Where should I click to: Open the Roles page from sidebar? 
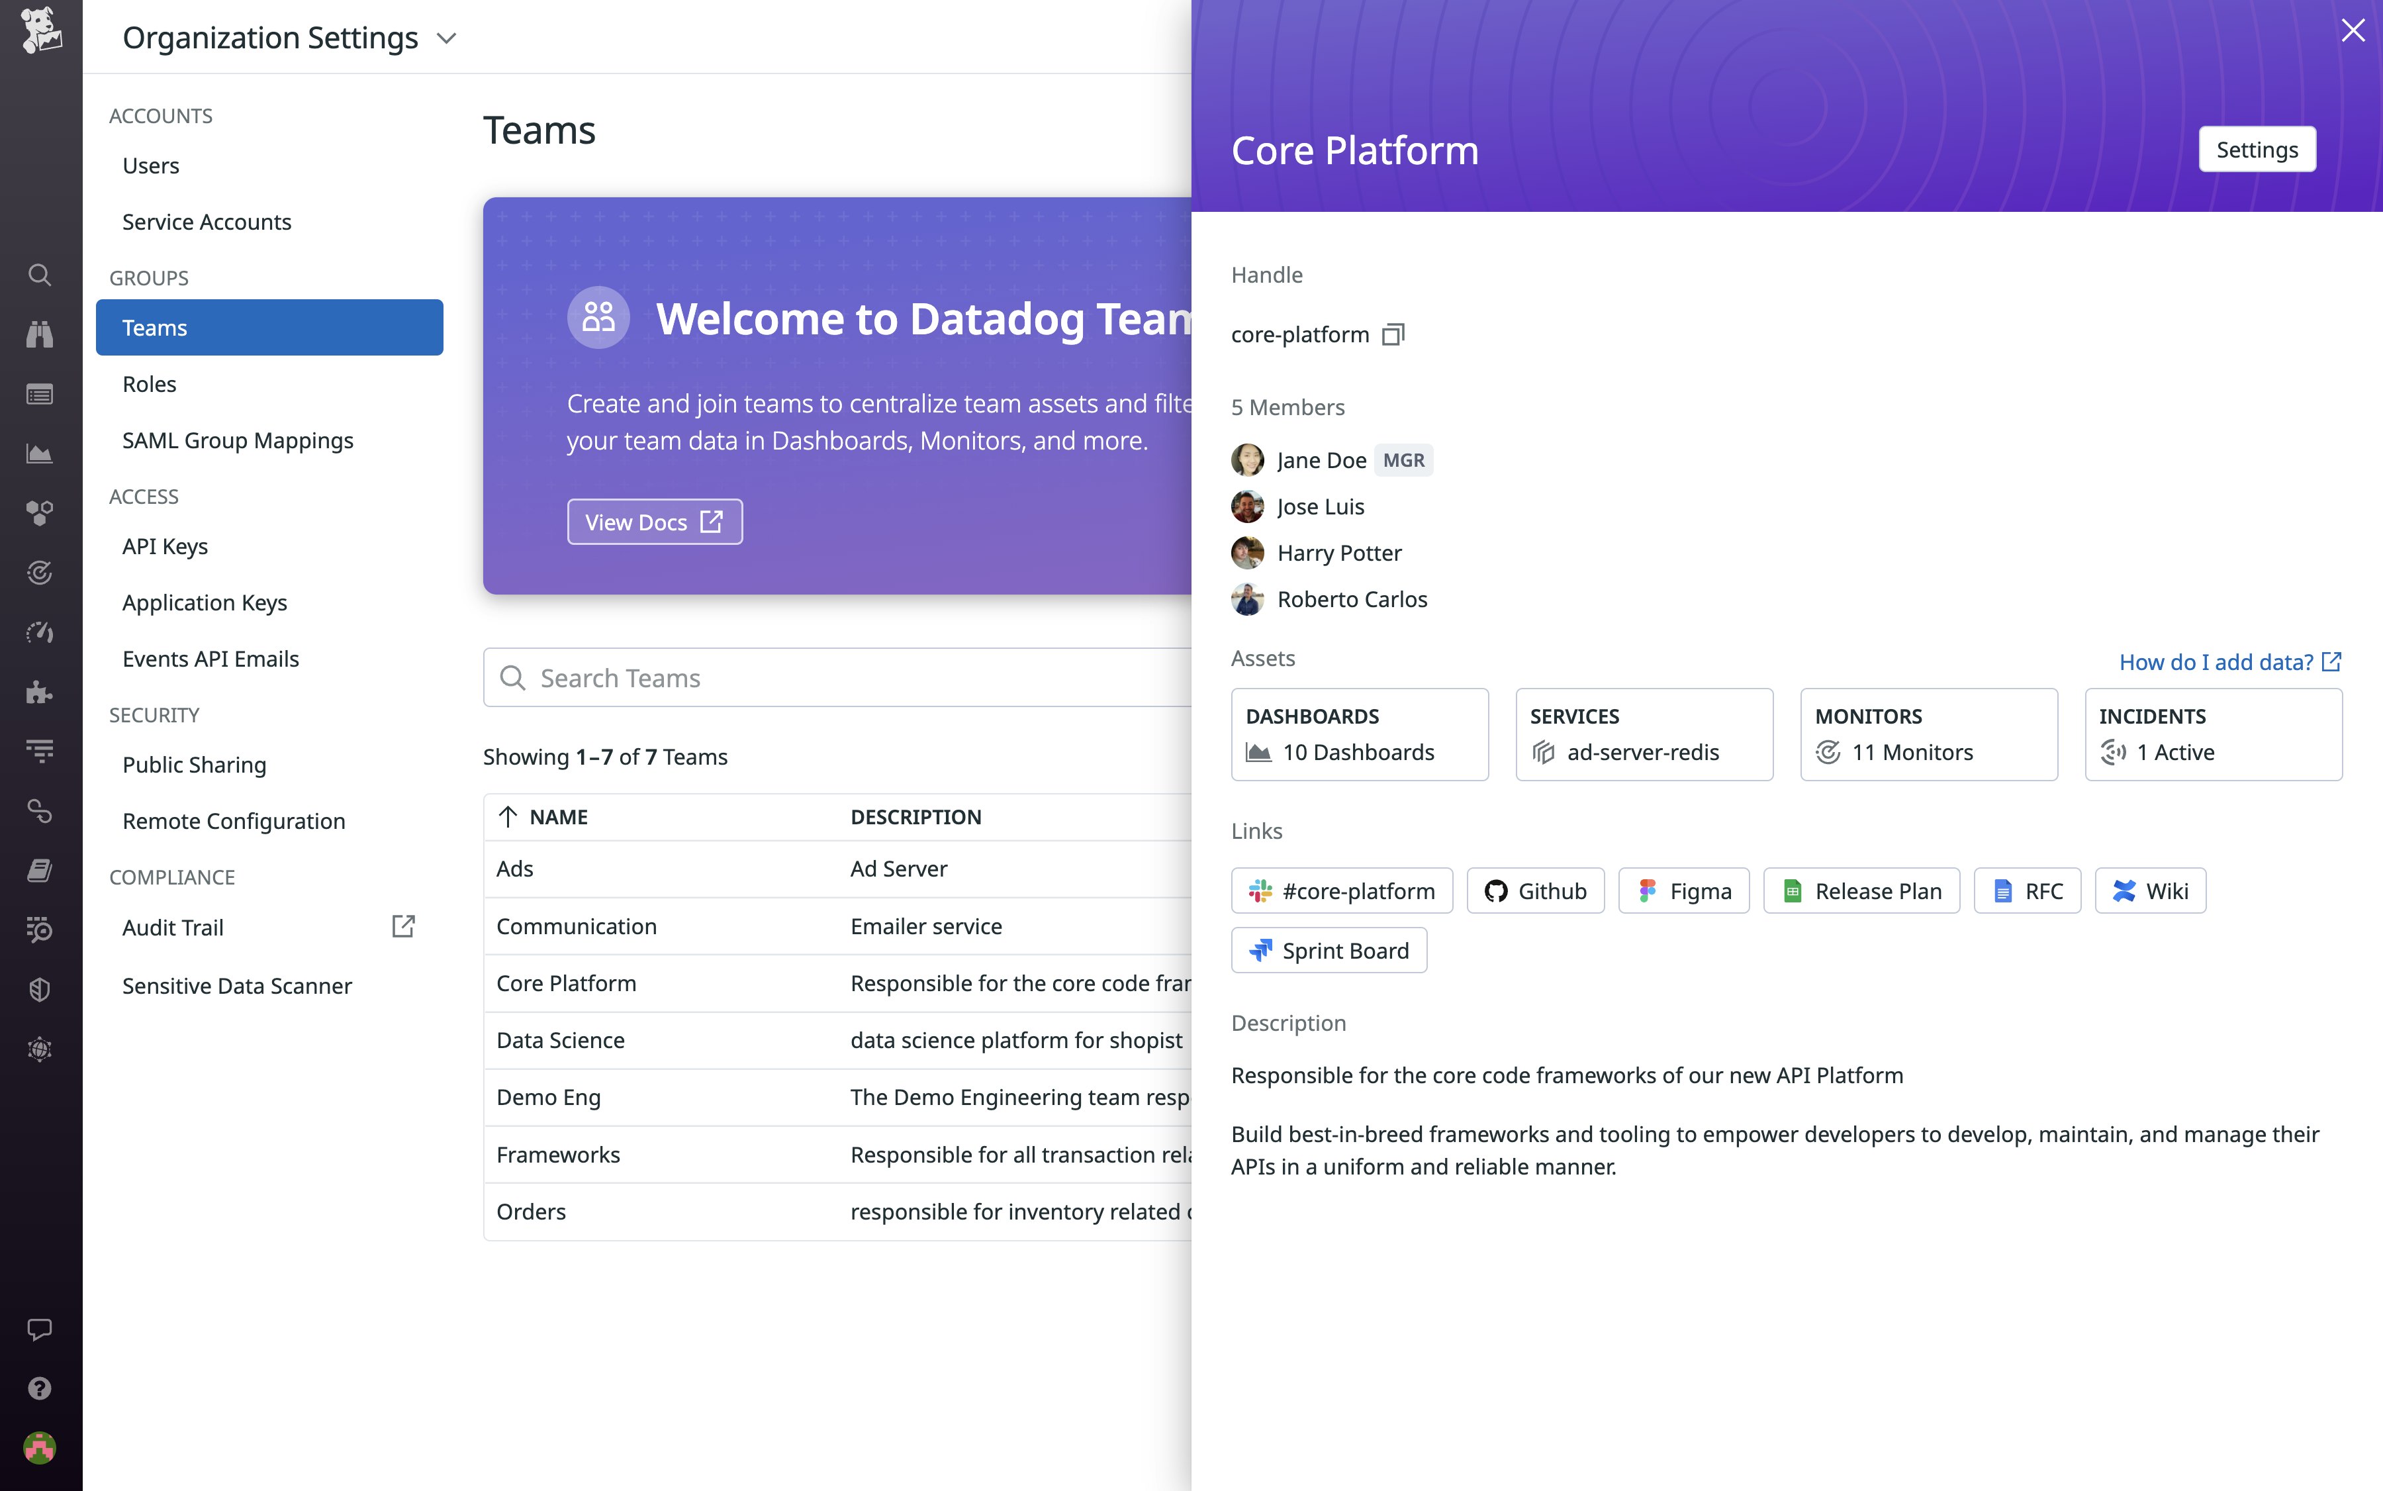[x=149, y=383]
